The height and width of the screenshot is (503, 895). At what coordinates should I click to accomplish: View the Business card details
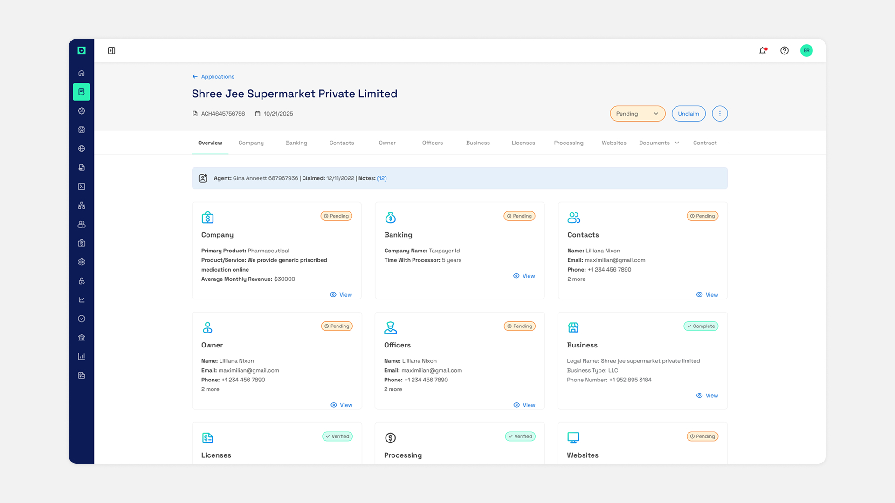point(707,396)
